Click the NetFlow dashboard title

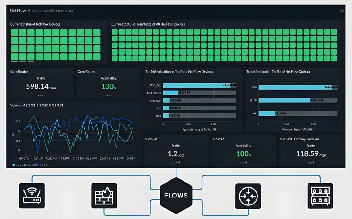[x=18, y=10]
